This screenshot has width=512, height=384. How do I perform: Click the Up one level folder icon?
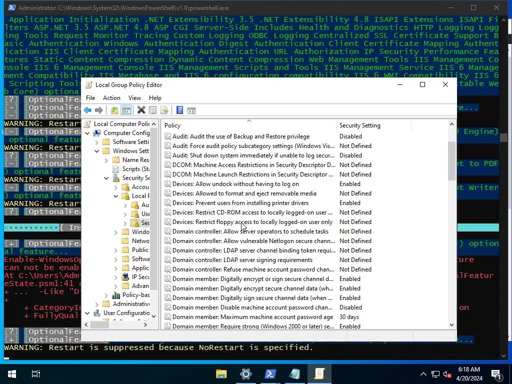[114, 110]
